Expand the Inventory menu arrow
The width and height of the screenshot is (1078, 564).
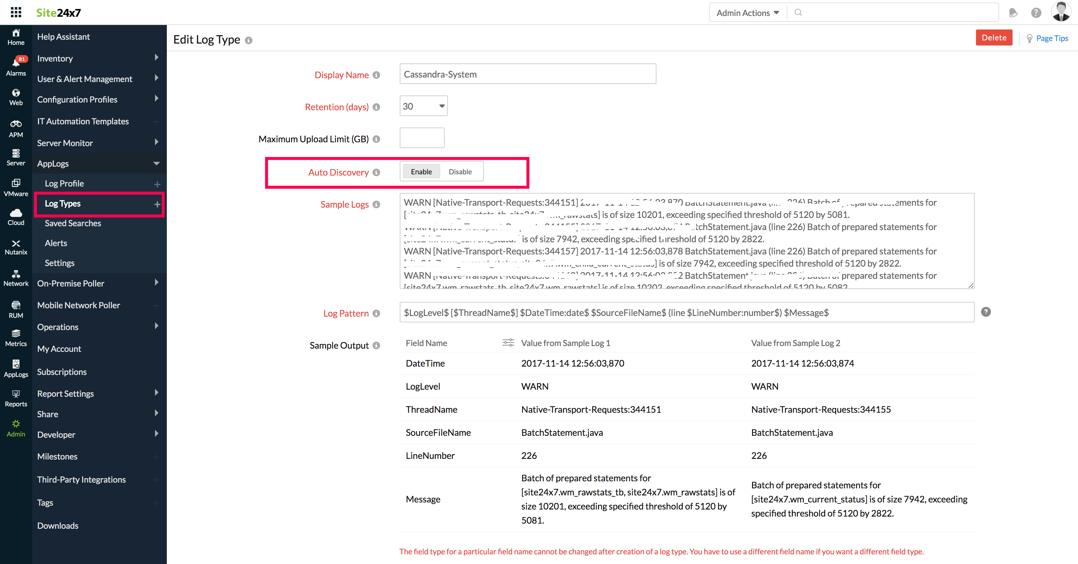click(157, 58)
